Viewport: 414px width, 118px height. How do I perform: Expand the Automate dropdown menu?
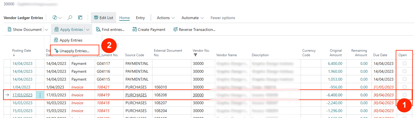tap(193, 18)
